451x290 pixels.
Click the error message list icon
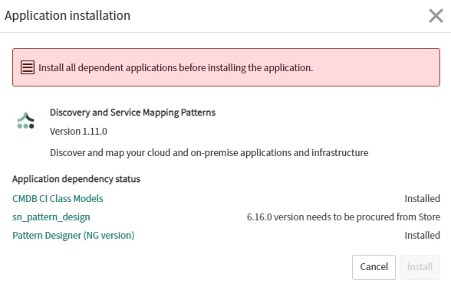28,67
